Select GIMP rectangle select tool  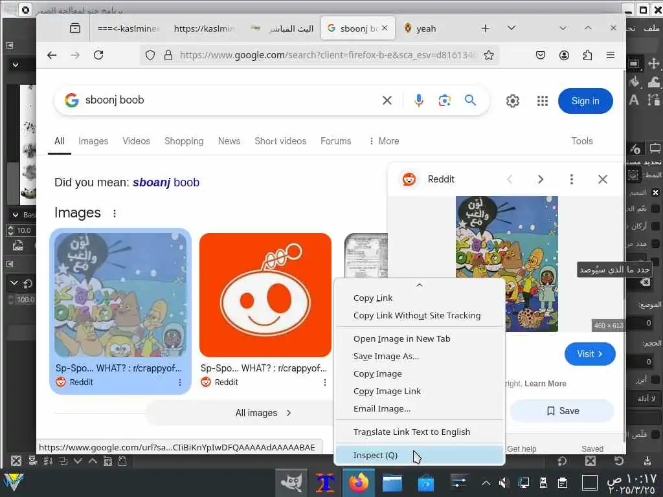pyautogui.click(x=634, y=63)
